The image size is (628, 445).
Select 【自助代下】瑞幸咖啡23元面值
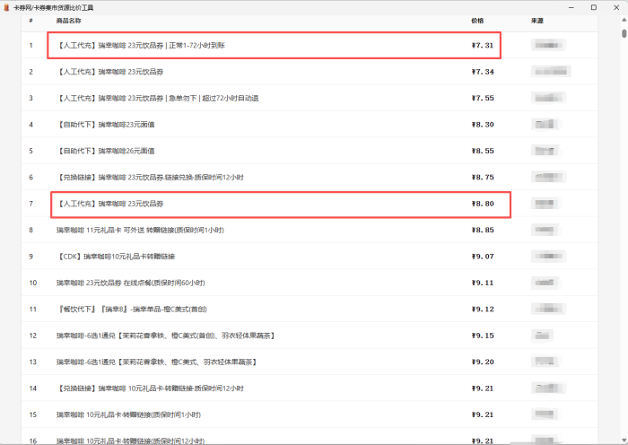click(x=106, y=125)
